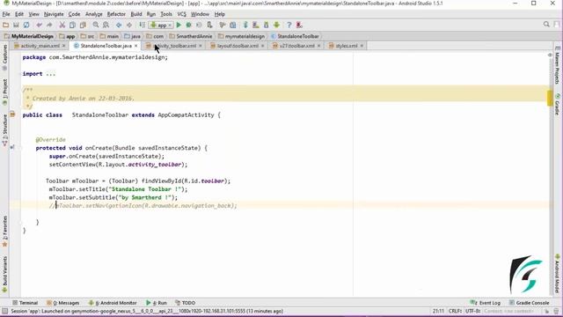Close the styles.xml tab

362,46
